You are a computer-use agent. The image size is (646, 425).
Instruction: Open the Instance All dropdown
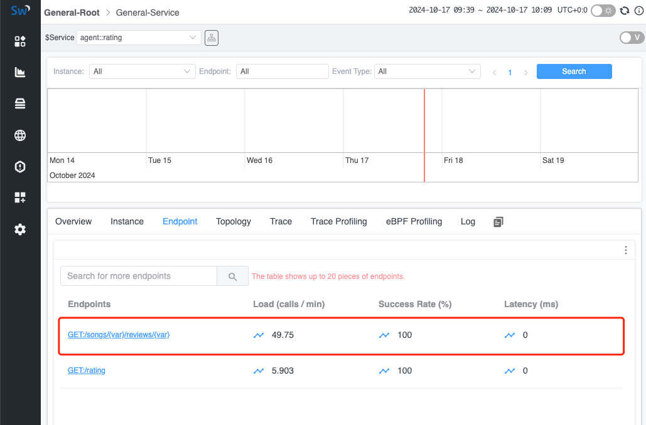(x=142, y=71)
